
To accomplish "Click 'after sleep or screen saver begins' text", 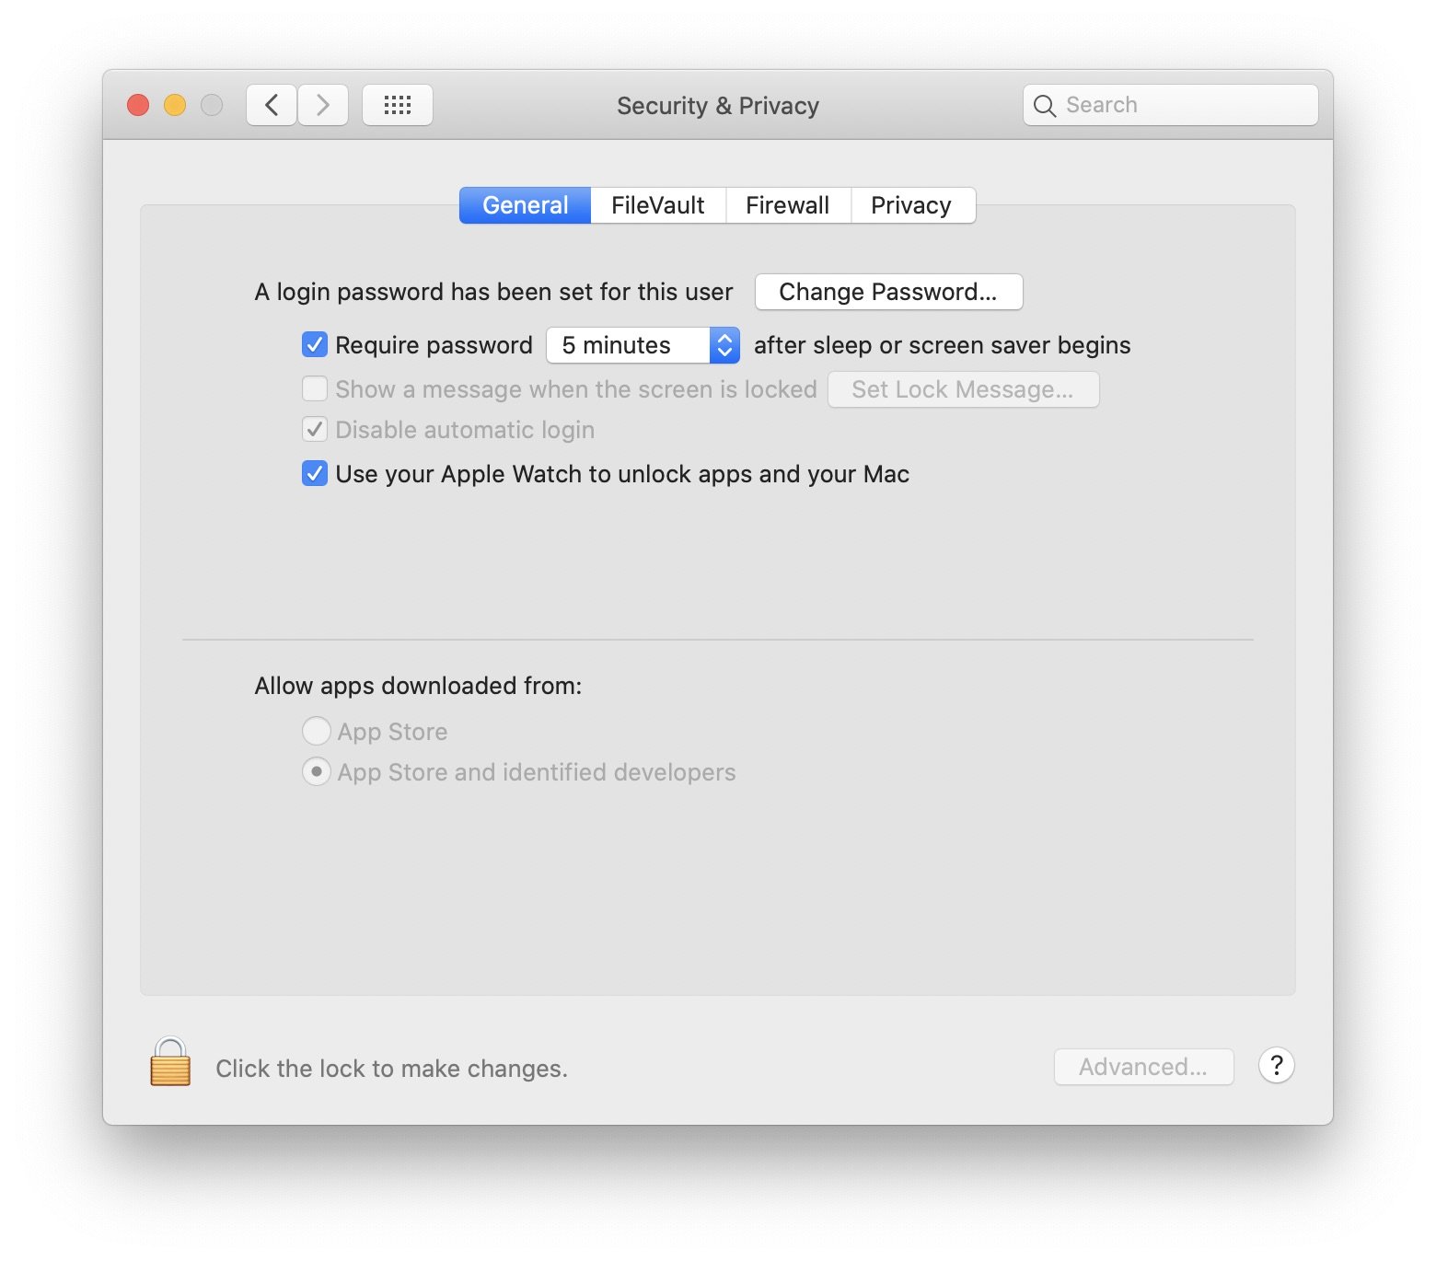I will click(x=943, y=345).
